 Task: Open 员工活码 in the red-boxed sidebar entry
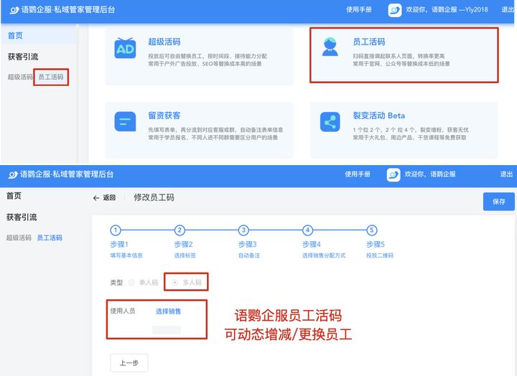(51, 77)
